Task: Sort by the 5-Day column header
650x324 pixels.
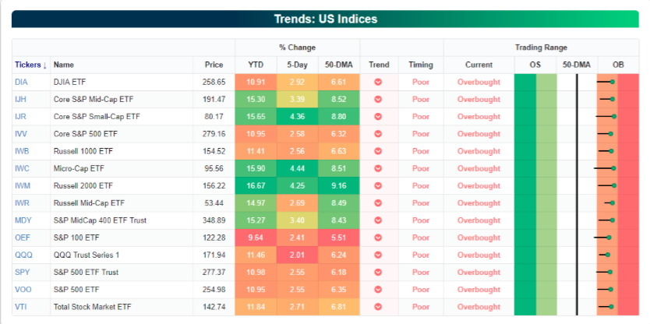Action: coord(297,65)
